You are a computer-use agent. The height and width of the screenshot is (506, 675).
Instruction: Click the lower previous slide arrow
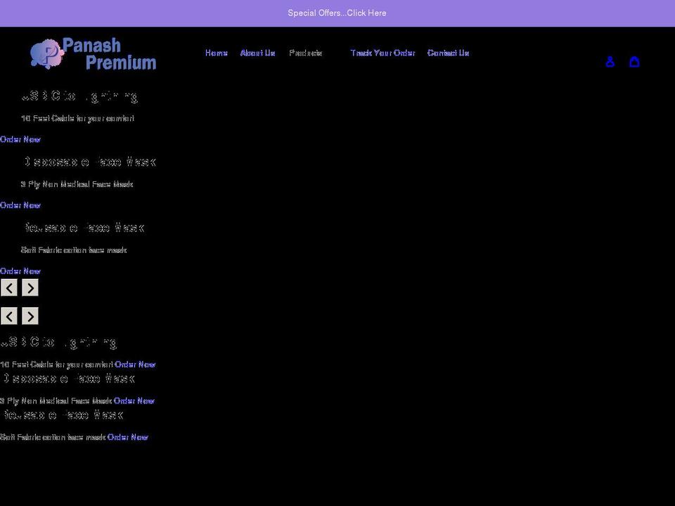[x=9, y=316]
